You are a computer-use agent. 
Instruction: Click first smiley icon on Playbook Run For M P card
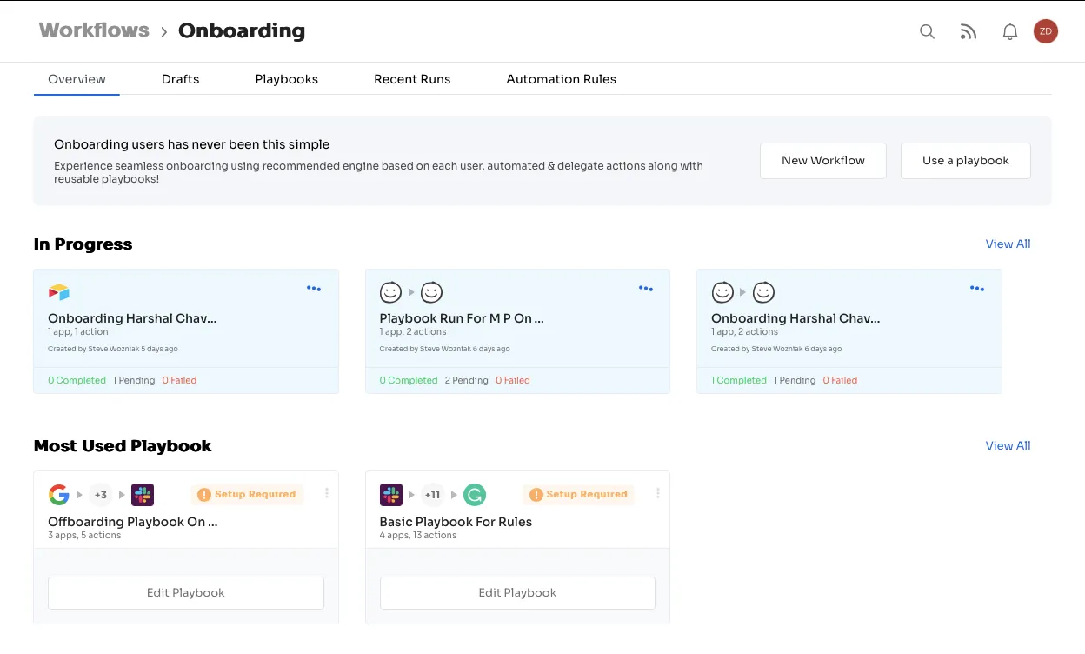pos(391,292)
